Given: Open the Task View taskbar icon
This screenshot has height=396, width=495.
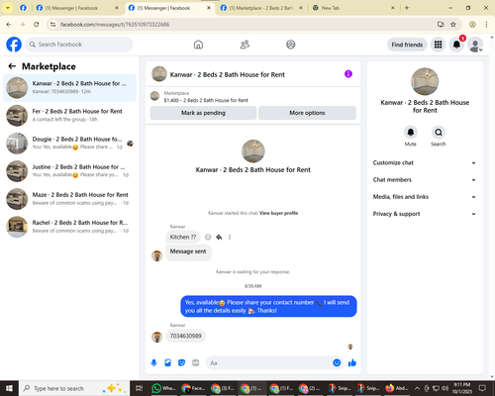Looking at the screenshot, I should click(x=140, y=388).
